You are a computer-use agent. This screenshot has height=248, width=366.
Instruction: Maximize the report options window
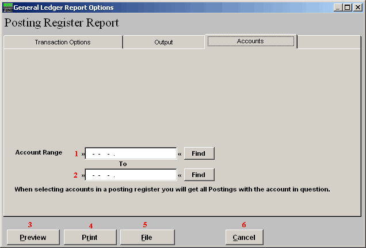(x=347, y=7)
